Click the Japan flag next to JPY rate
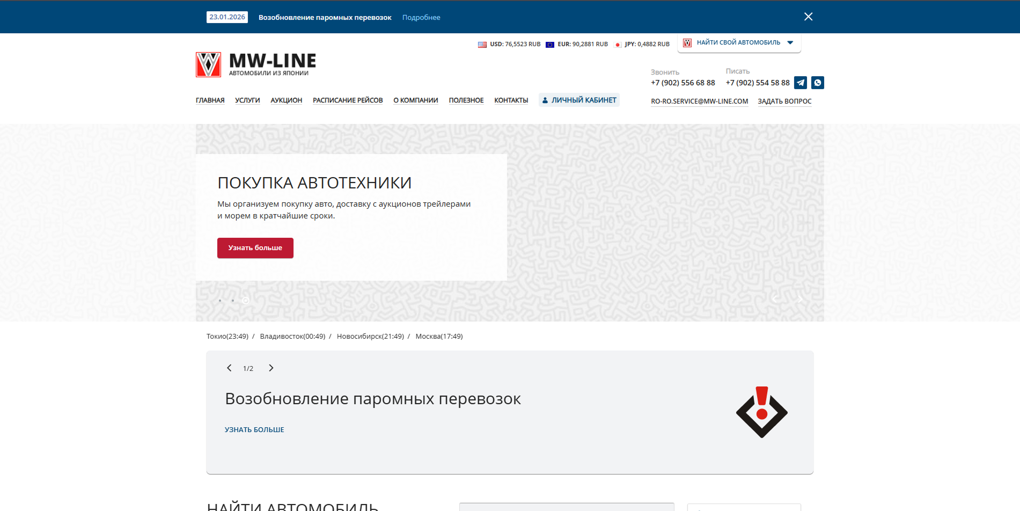Image resolution: width=1020 pixels, height=511 pixels. point(618,44)
